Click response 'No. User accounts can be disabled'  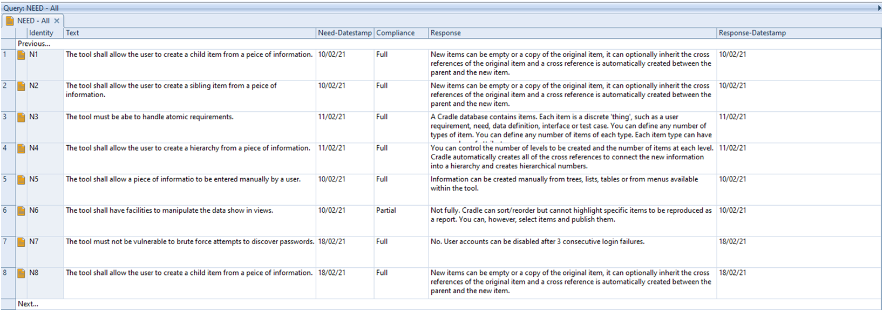click(486, 242)
